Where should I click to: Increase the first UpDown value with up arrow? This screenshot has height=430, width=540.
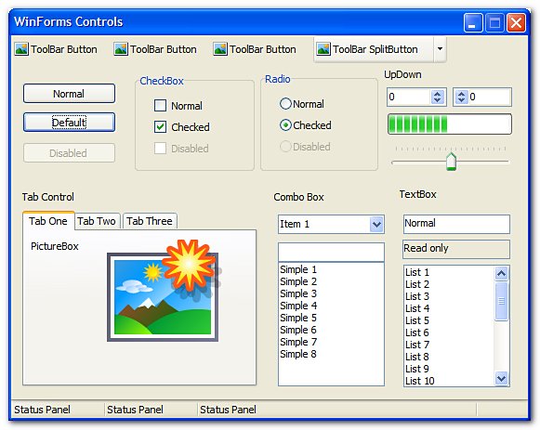pyautogui.click(x=438, y=94)
